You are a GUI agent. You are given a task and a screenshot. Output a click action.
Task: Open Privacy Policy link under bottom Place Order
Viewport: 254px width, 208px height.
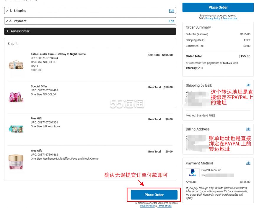pos(147,206)
